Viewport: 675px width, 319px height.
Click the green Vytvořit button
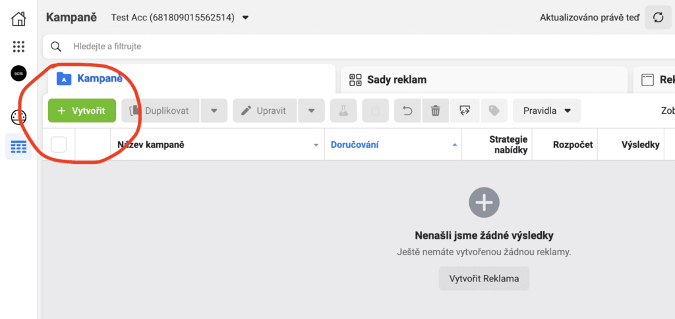pos(82,110)
